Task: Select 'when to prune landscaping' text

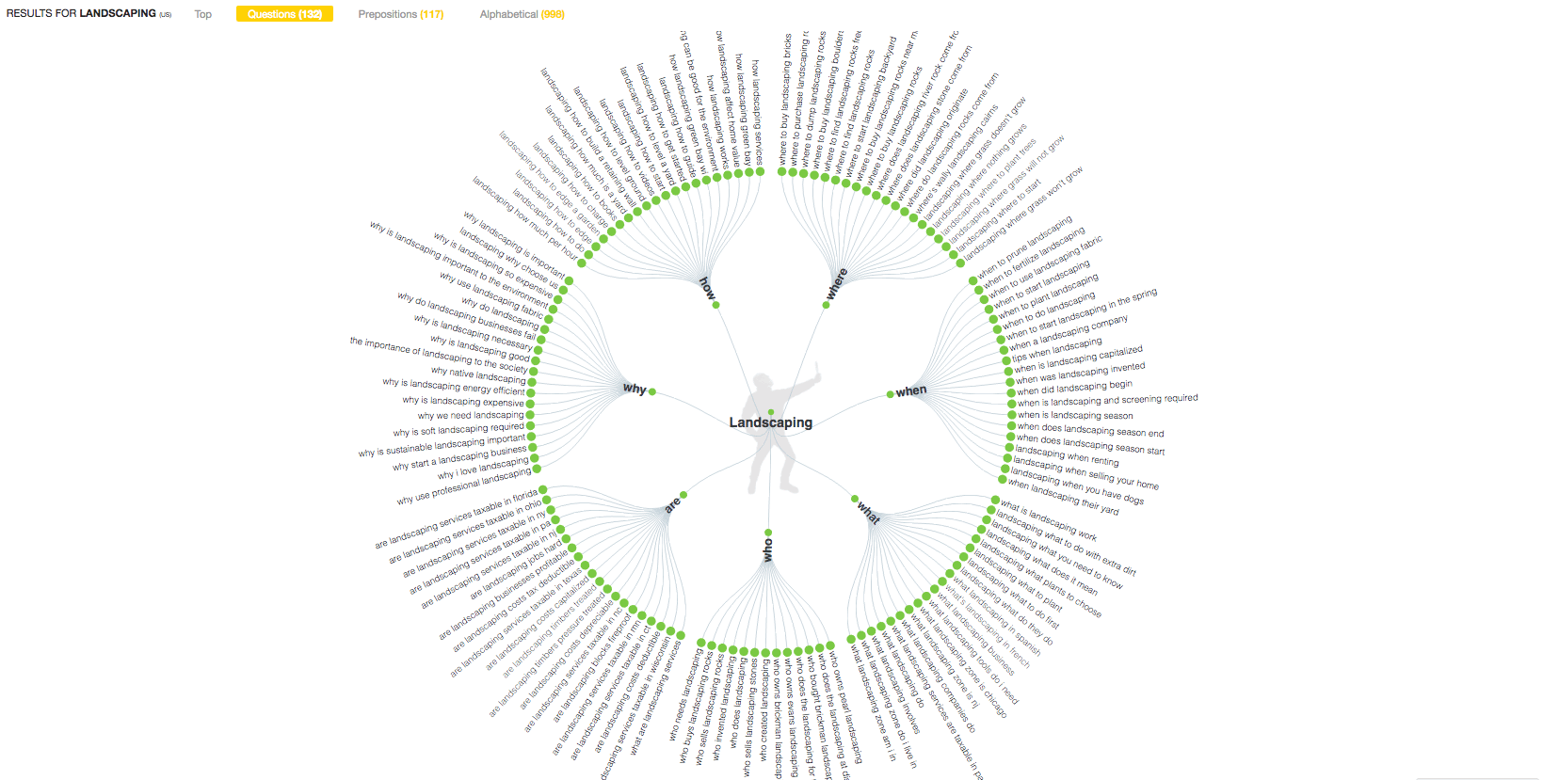Action: [1024, 248]
